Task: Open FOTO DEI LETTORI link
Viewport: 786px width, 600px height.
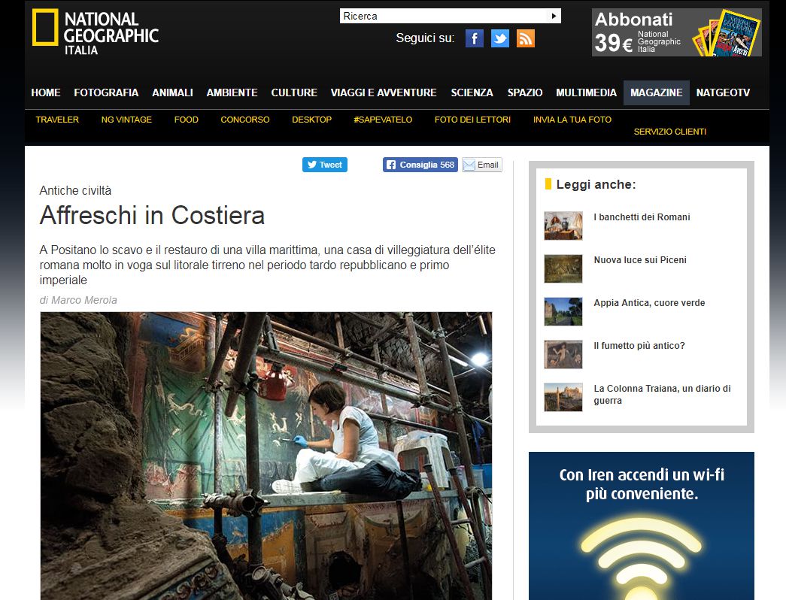Action: 472,120
